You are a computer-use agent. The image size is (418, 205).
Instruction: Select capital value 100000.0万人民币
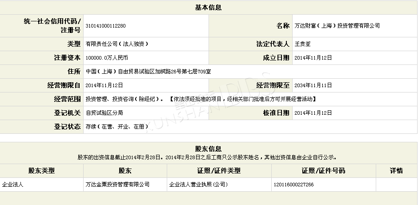point(107,58)
